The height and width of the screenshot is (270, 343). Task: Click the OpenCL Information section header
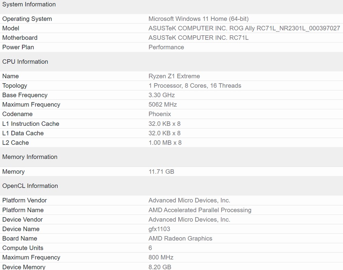click(30, 186)
